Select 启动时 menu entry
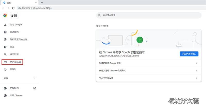This screenshot has height=109, width=206. pos(13,69)
